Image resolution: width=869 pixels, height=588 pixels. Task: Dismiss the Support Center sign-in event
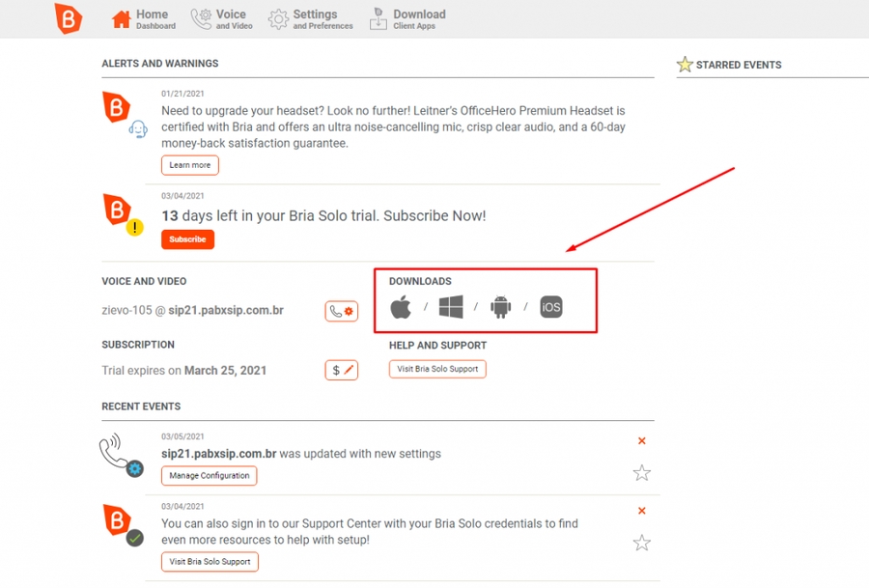[642, 511]
